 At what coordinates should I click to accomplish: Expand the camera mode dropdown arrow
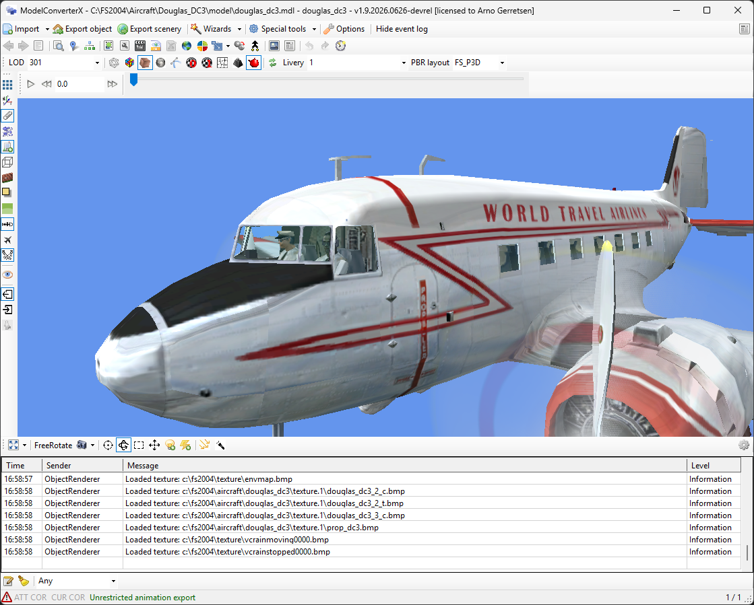click(x=92, y=445)
